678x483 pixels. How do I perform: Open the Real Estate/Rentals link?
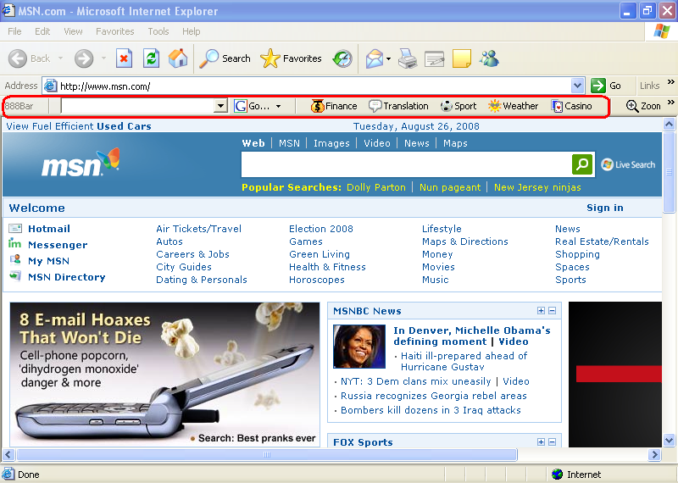(602, 241)
